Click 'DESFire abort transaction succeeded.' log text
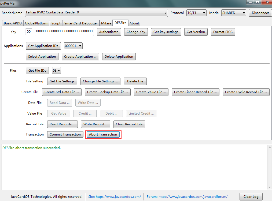This screenshot has width=272, height=201. coord(32,148)
